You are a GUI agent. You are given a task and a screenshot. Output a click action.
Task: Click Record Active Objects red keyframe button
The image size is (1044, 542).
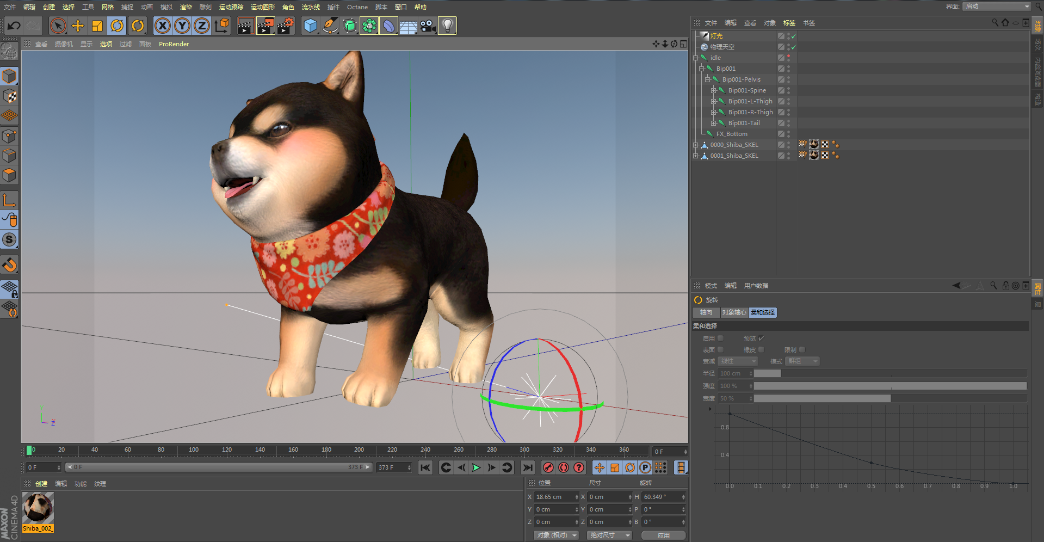click(548, 467)
